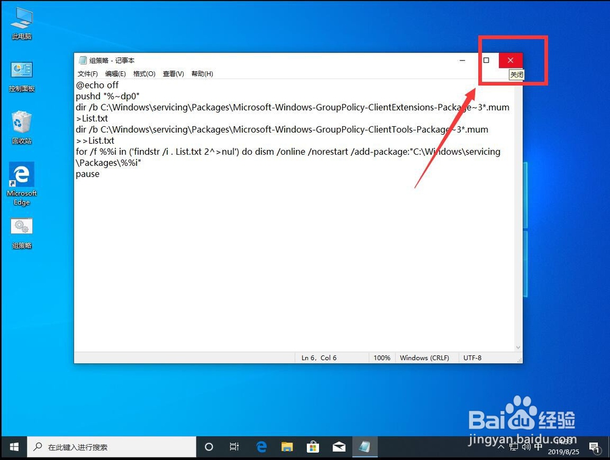The image size is (610, 460).
Task: Select the 控制面板 desktop icon
Action: click(x=22, y=77)
